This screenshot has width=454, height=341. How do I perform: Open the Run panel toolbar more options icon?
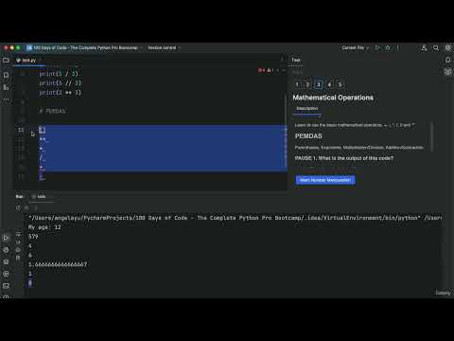point(35,207)
